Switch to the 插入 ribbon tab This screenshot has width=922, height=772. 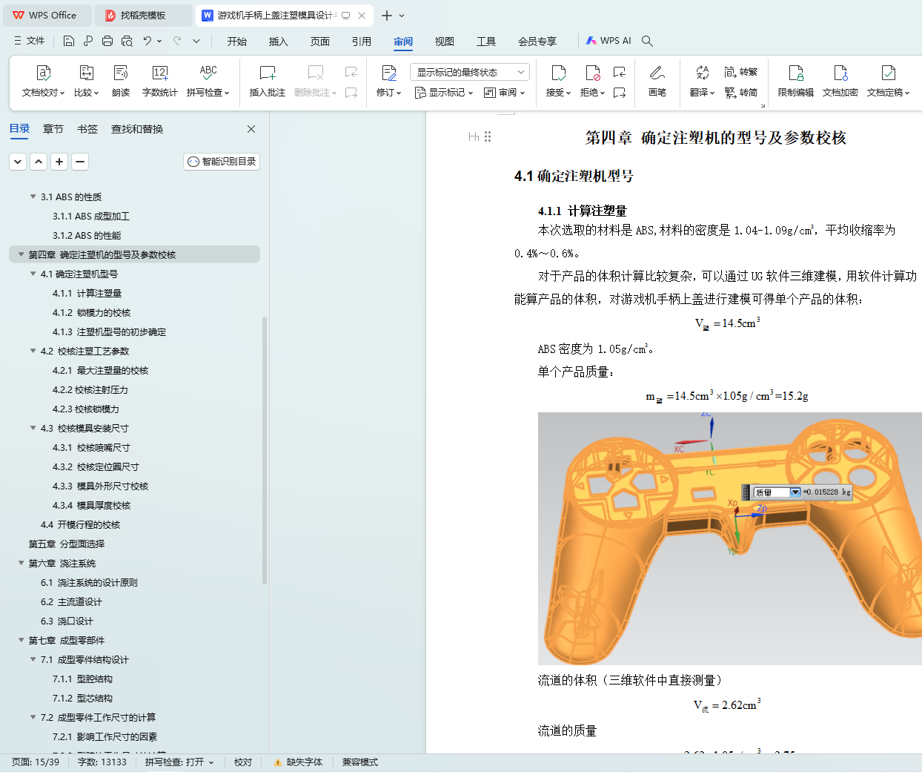pyautogui.click(x=279, y=42)
